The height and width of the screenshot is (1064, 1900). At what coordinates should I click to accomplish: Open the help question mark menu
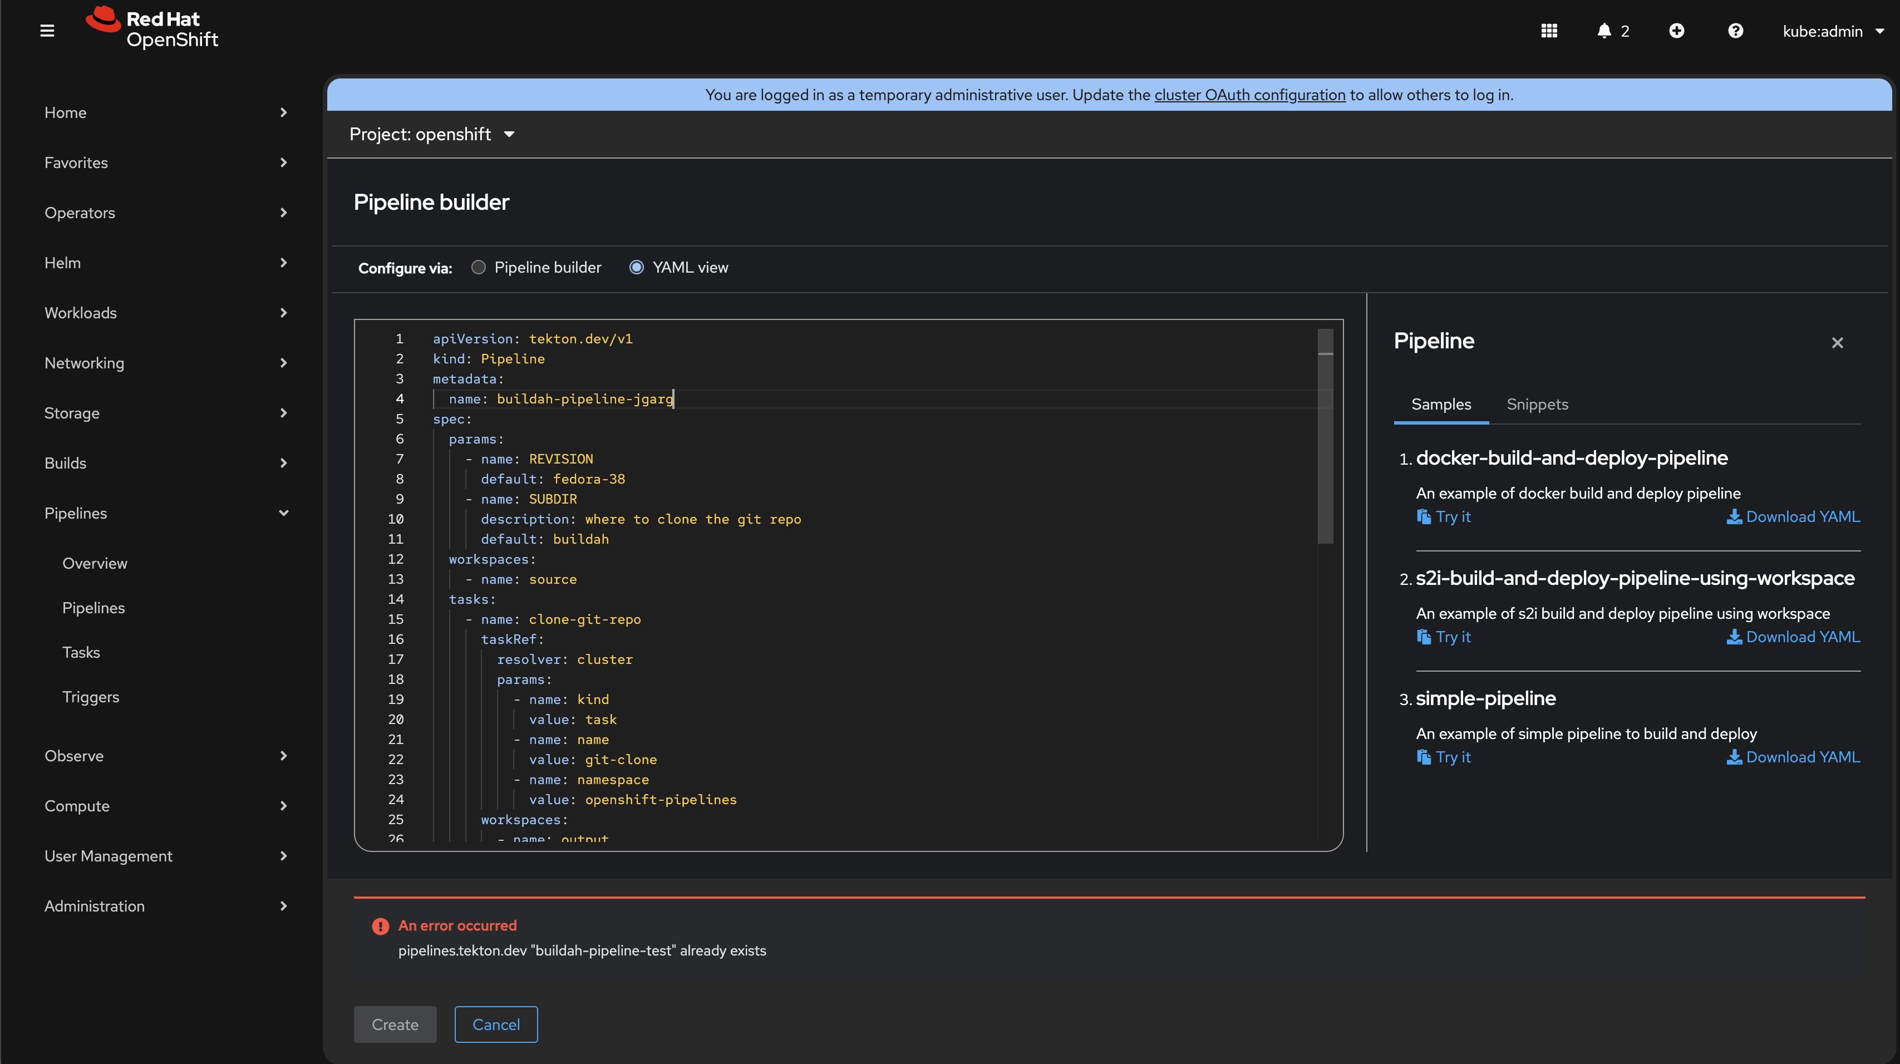[x=1735, y=31]
